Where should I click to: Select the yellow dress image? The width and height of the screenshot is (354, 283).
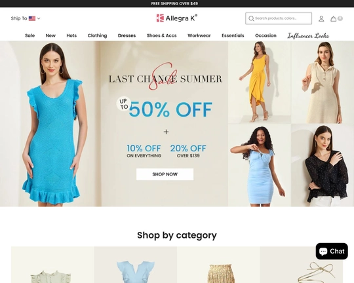click(x=260, y=82)
